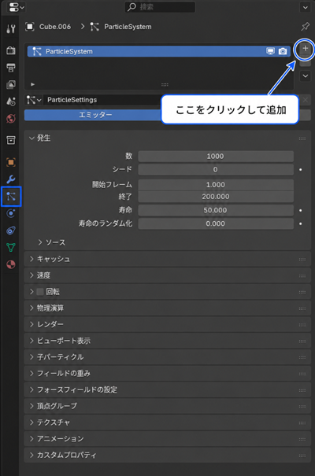
Task: Open the Physics properties tab
Action: tap(11, 213)
